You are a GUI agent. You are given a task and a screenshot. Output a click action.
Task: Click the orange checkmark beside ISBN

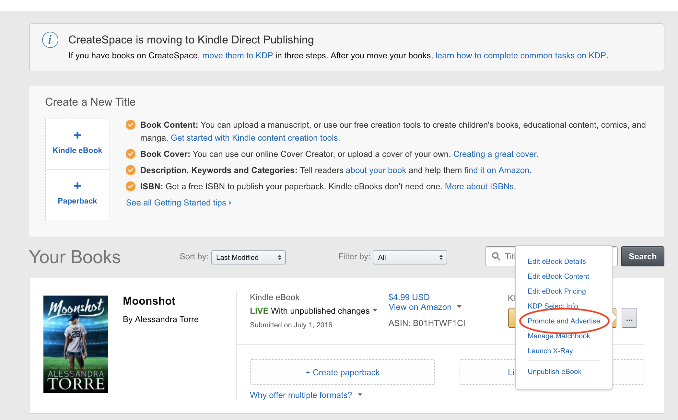coord(131,186)
